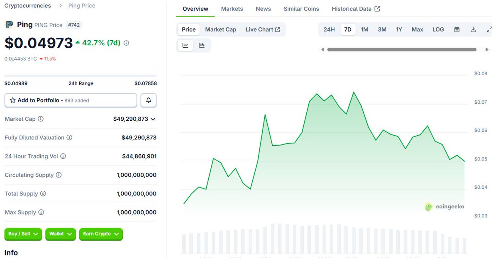Click external link icon on Live Chart
Viewport: 498px width, 258px height.
(278, 29)
